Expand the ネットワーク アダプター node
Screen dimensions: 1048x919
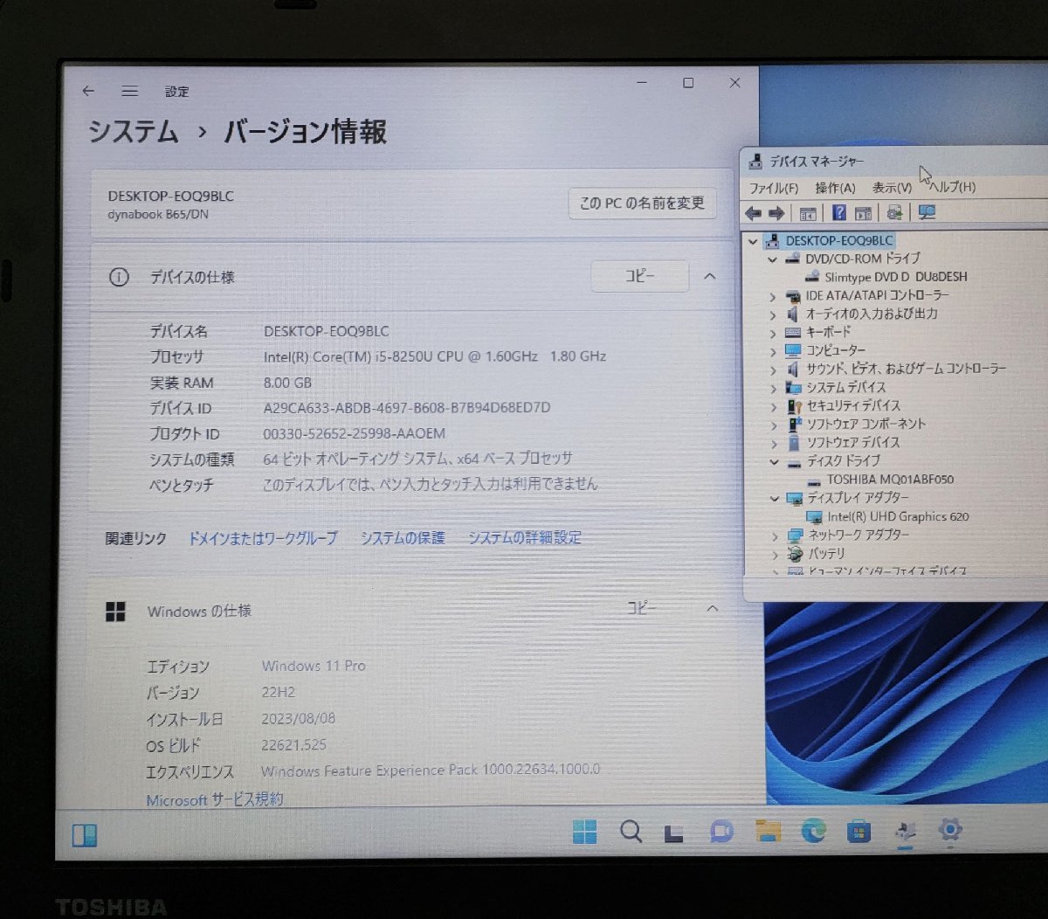(774, 536)
